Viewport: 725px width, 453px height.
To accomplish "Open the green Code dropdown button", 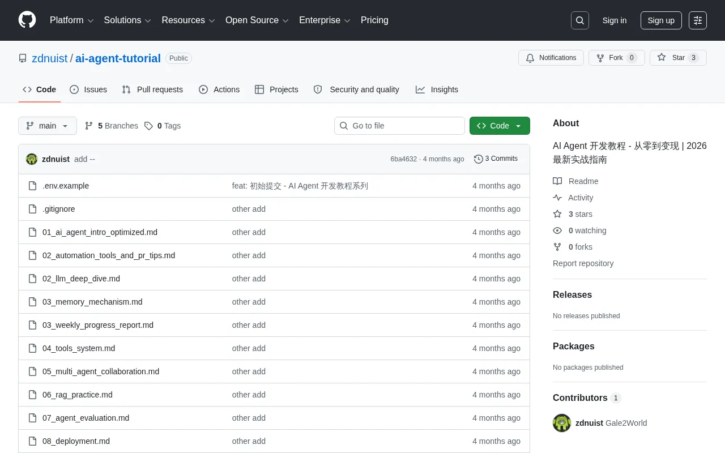I will coord(500,126).
